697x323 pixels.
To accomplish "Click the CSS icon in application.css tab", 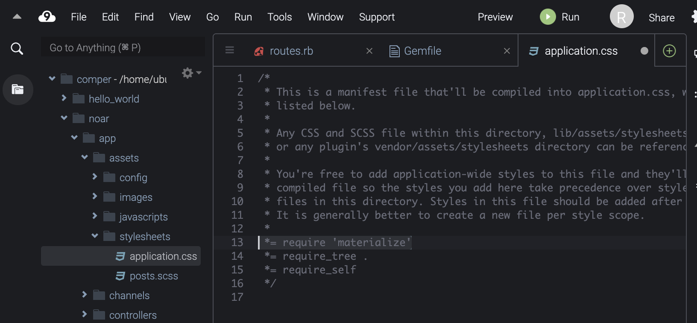I will (x=533, y=51).
